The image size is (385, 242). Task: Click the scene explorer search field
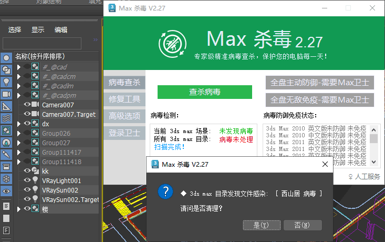pos(42,43)
